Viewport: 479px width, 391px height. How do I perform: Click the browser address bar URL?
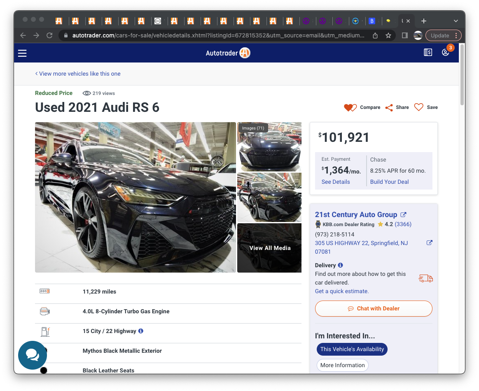(218, 36)
